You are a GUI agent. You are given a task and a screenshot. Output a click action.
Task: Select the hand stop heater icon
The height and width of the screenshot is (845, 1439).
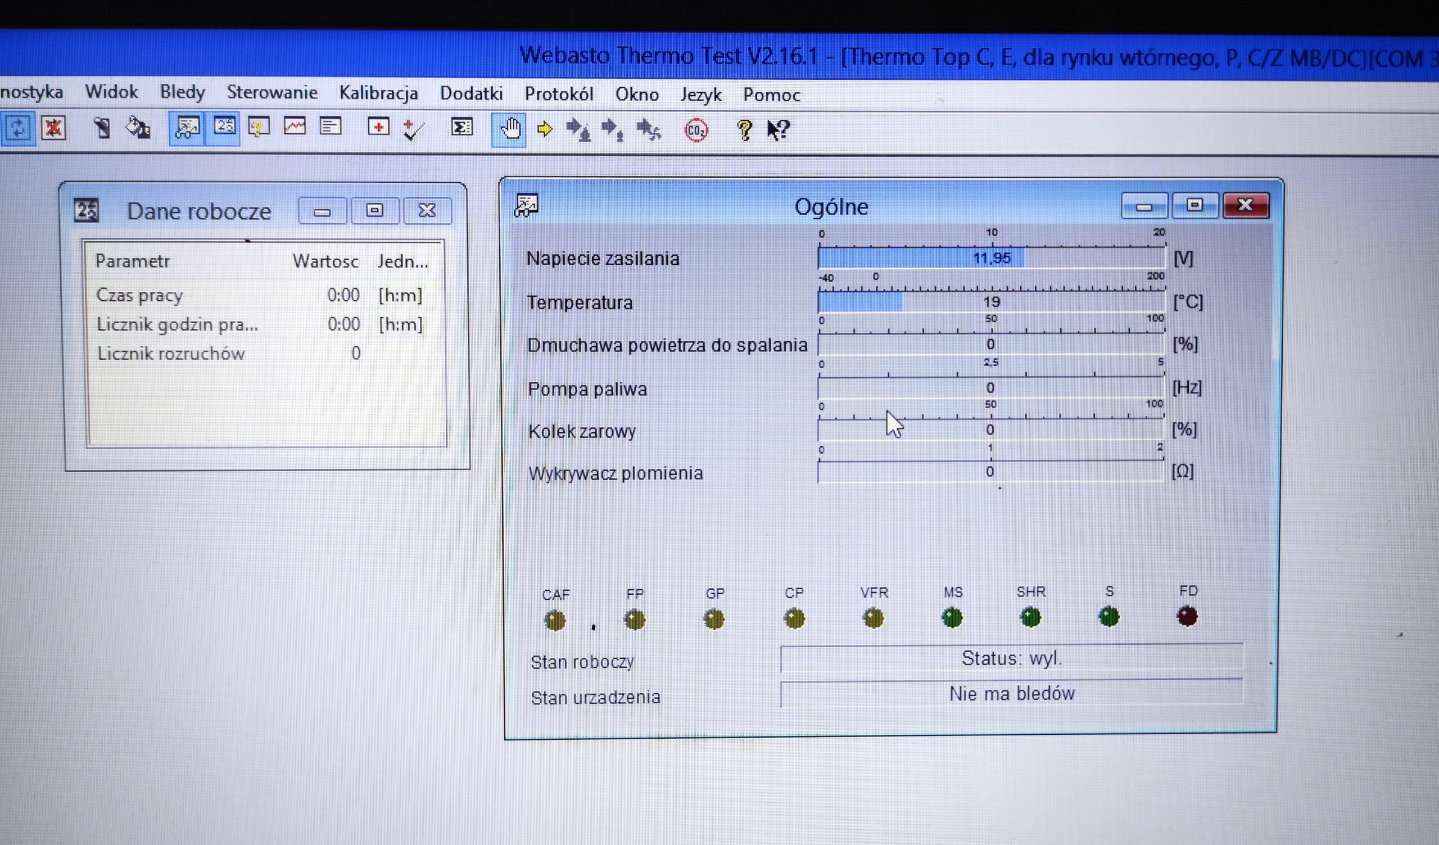509,129
